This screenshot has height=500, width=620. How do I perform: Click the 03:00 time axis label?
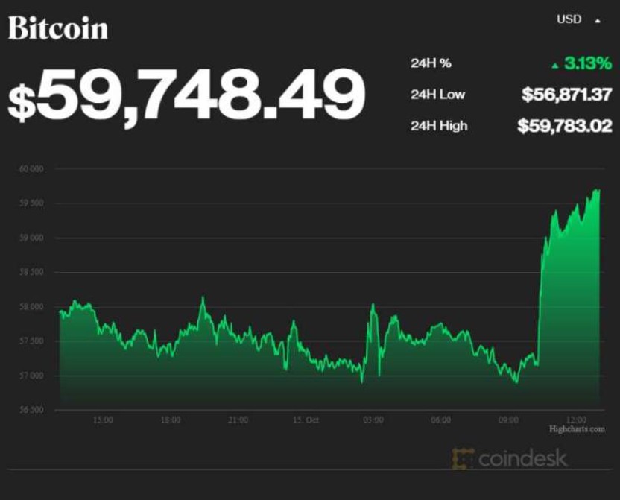373,420
